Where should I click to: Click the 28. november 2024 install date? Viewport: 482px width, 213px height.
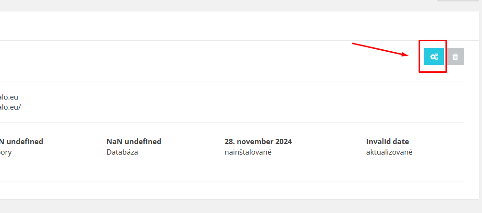pyautogui.click(x=258, y=142)
